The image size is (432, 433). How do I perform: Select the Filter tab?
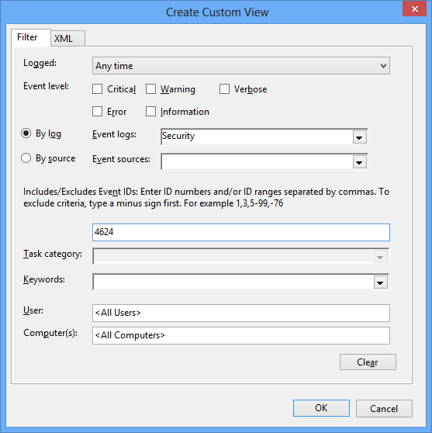[x=31, y=37]
